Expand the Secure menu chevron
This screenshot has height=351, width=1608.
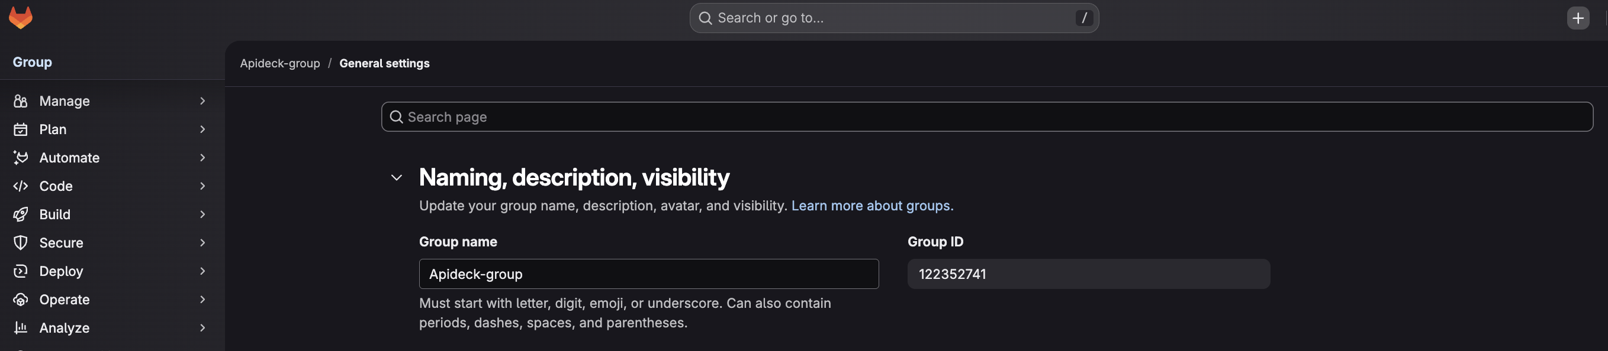point(202,242)
